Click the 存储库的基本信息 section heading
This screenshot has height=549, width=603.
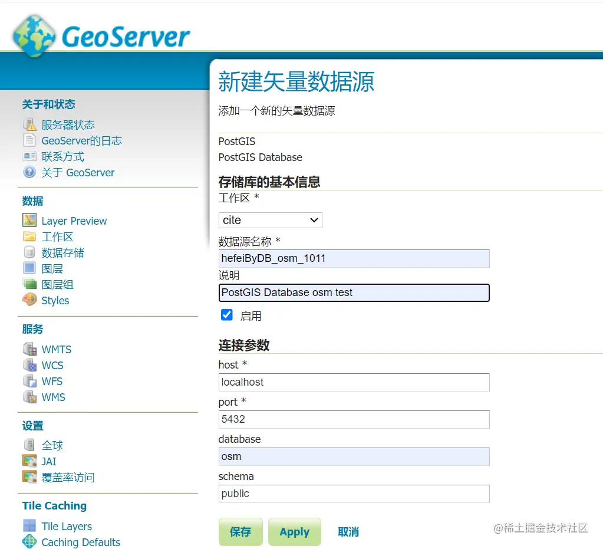tap(269, 182)
